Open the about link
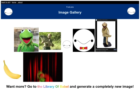This screenshot has width=140, height=105. (20, 2)
